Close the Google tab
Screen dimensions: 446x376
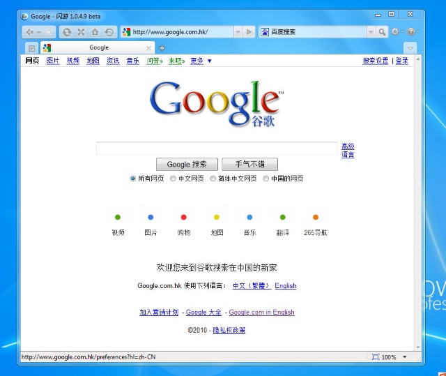point(148,48)
